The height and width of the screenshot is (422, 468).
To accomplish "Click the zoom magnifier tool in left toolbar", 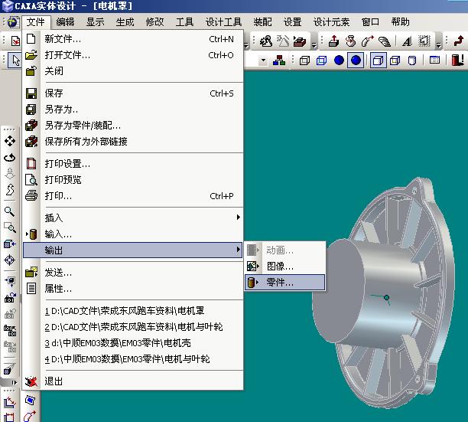I will click(9, 211).
